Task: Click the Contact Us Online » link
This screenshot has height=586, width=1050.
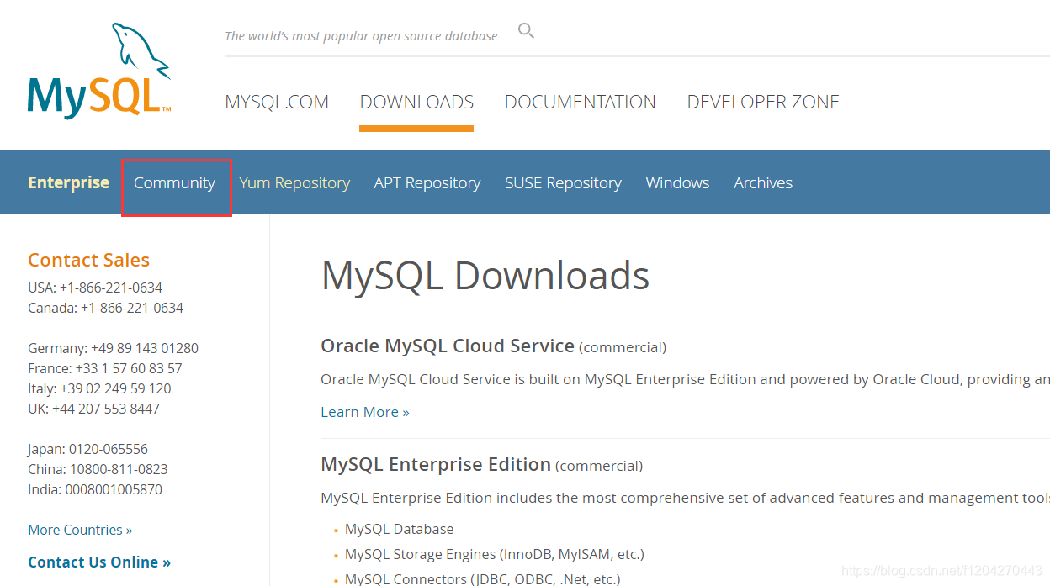Action: click(x=99, y=562)
